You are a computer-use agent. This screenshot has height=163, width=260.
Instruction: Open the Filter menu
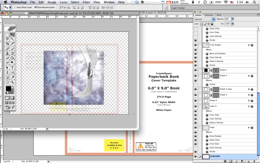tap(86, 2)
